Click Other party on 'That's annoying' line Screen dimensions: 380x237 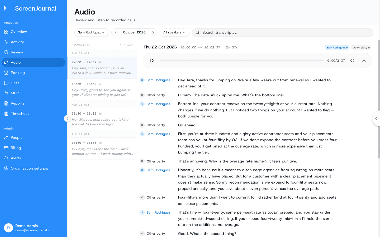pyautogui.click(x=156, y=161)
